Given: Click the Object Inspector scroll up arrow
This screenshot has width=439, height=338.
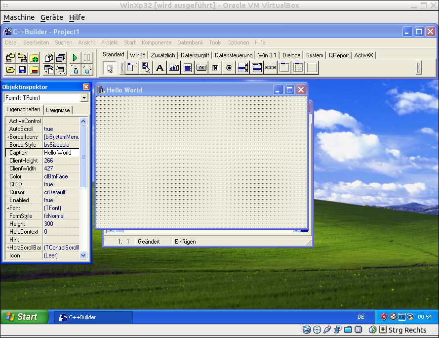Looking at the screenshot, I should click(83, 121).
